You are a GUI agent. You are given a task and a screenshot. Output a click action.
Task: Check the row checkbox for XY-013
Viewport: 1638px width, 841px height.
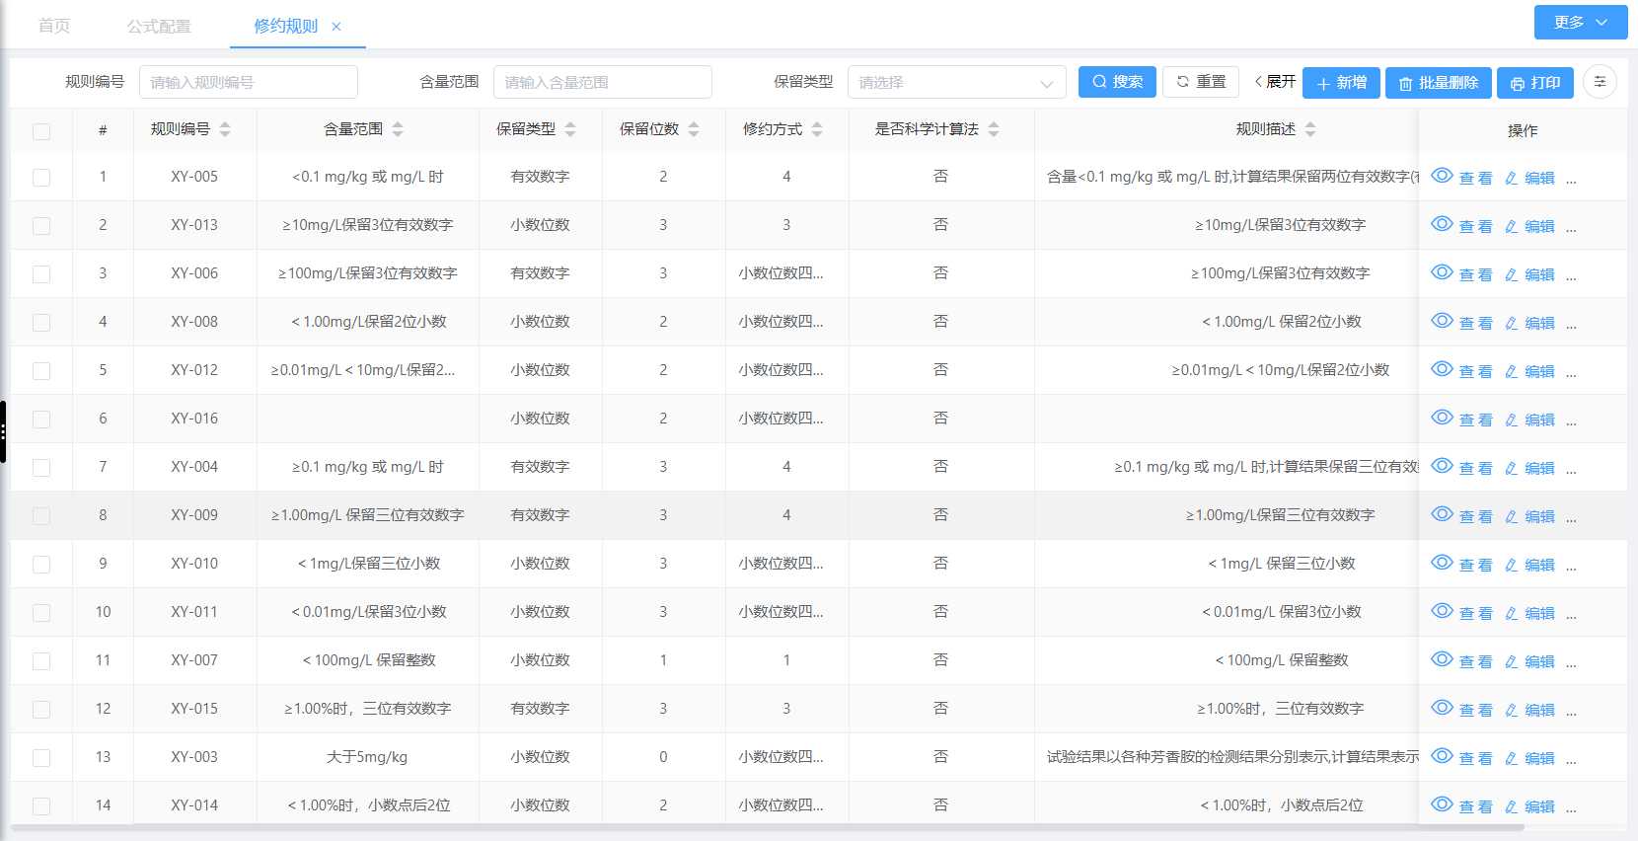point(41,226)
